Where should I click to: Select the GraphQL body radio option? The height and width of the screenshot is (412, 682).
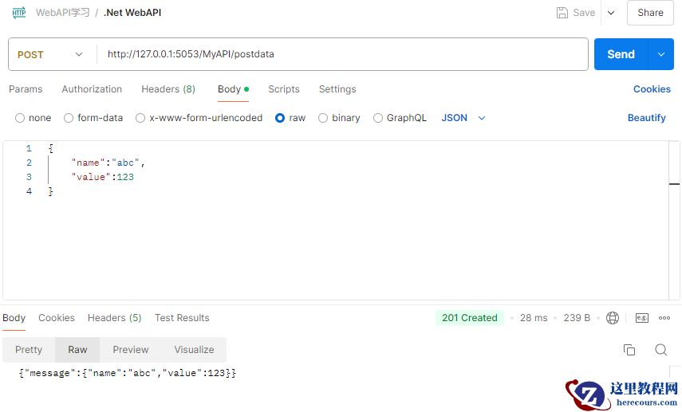(x=378, y=118)
